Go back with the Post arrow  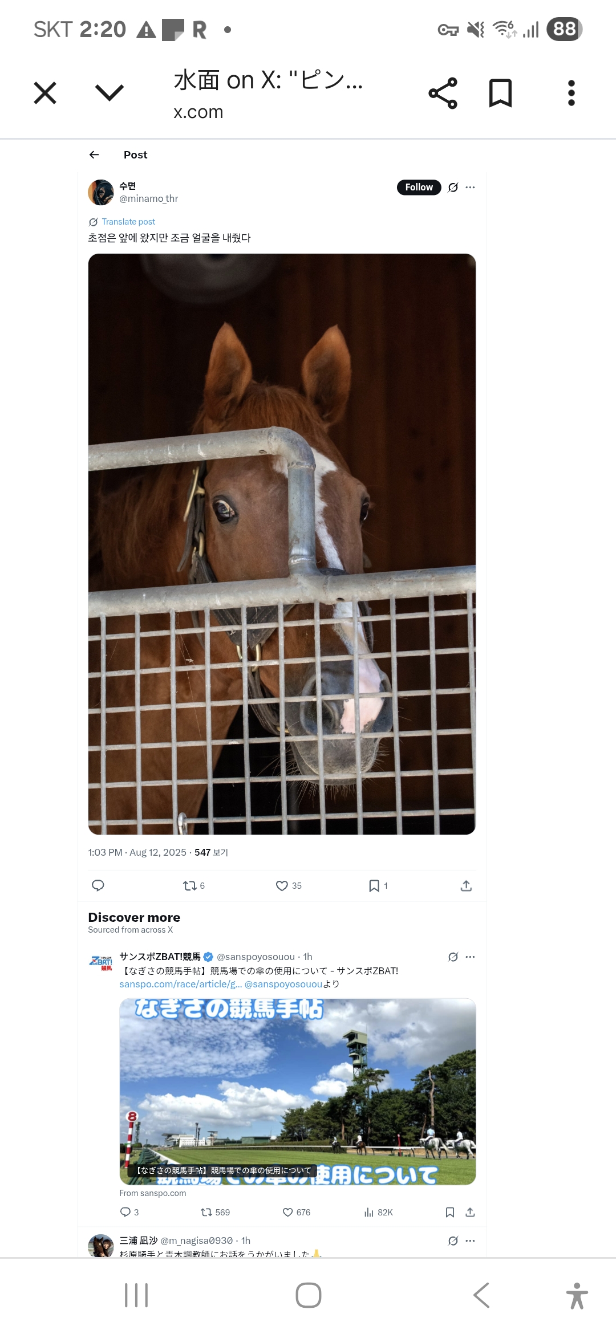coord(94,154)
